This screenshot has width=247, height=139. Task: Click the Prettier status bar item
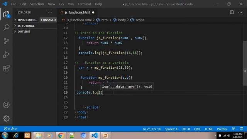pos(222,129)
